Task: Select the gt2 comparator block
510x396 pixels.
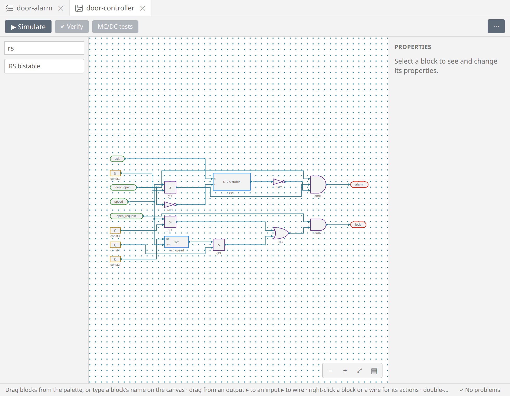Action: point(170,222)
